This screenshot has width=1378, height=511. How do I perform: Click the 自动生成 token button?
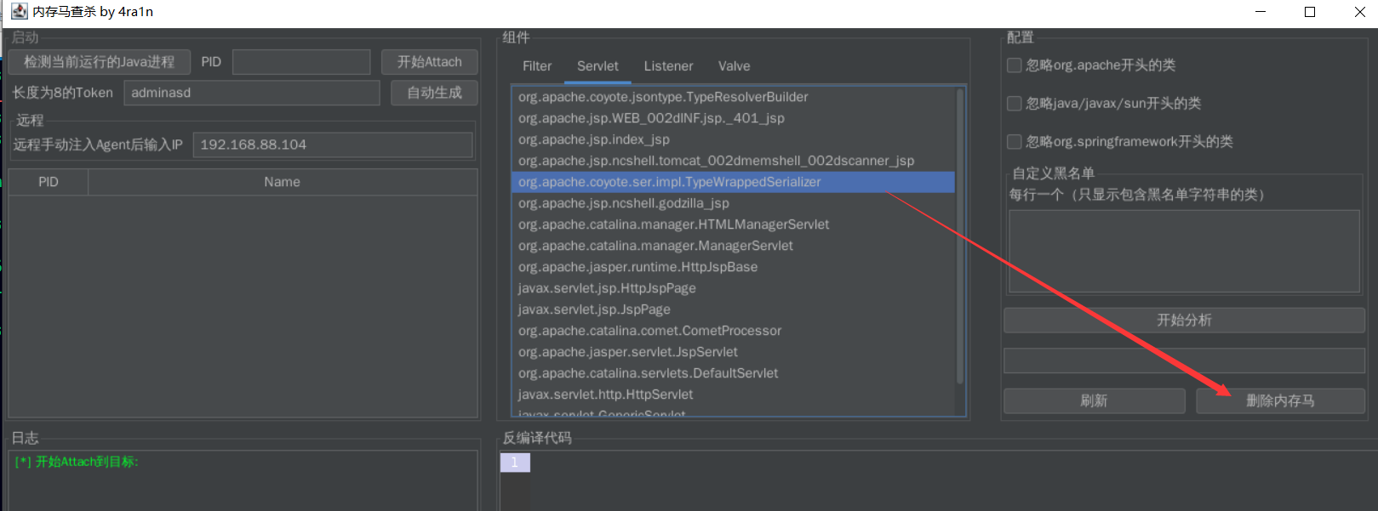click(x=434, y=93)
